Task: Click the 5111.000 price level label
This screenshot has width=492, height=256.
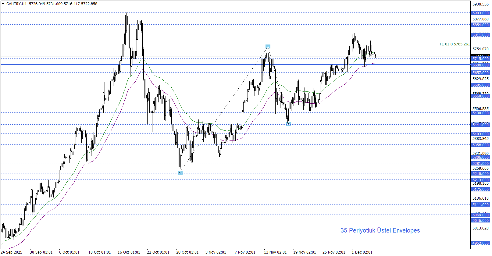Action: click(480, 205)
